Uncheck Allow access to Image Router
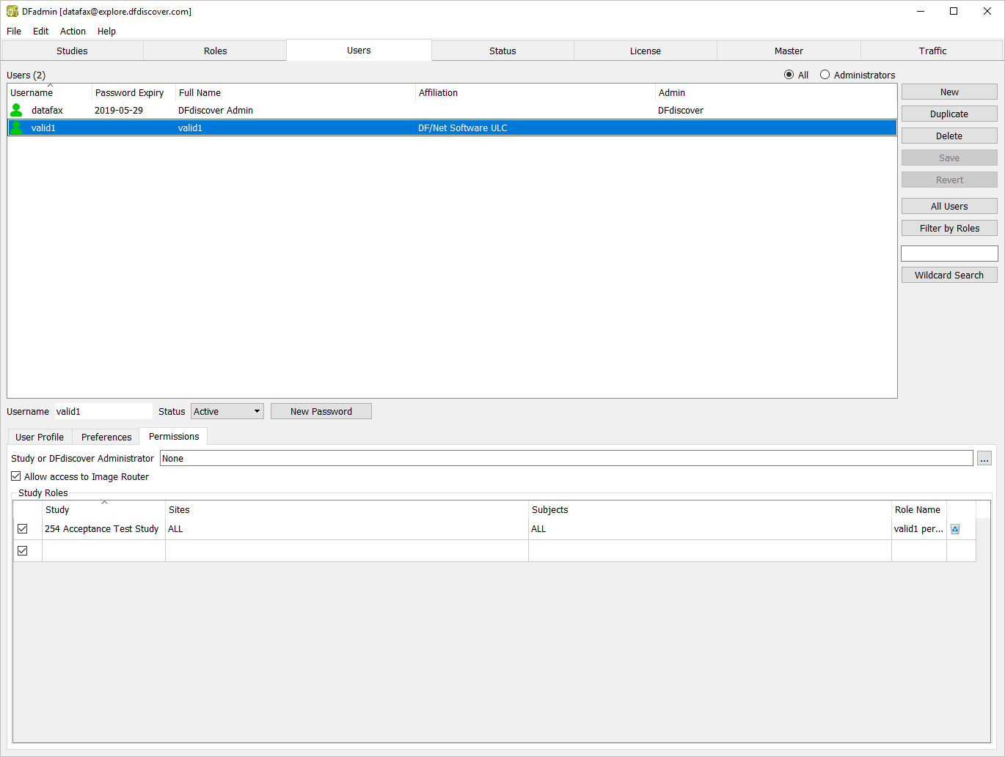 [x=16, y=476]
